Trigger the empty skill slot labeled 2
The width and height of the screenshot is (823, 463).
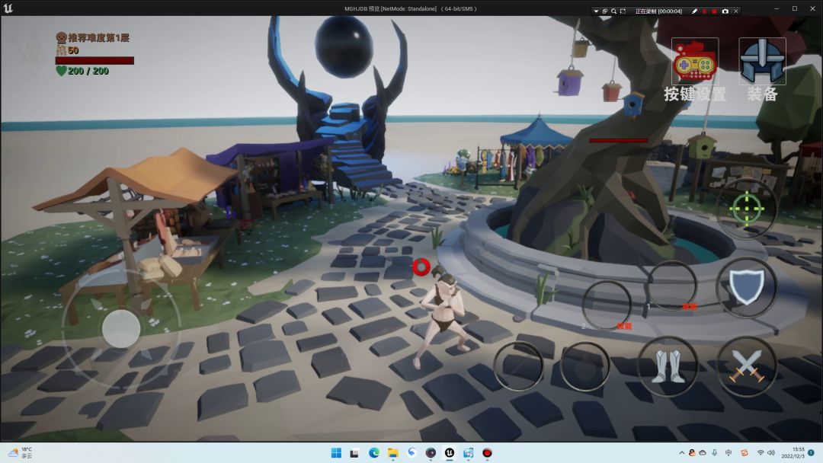(x=607, y=305)
